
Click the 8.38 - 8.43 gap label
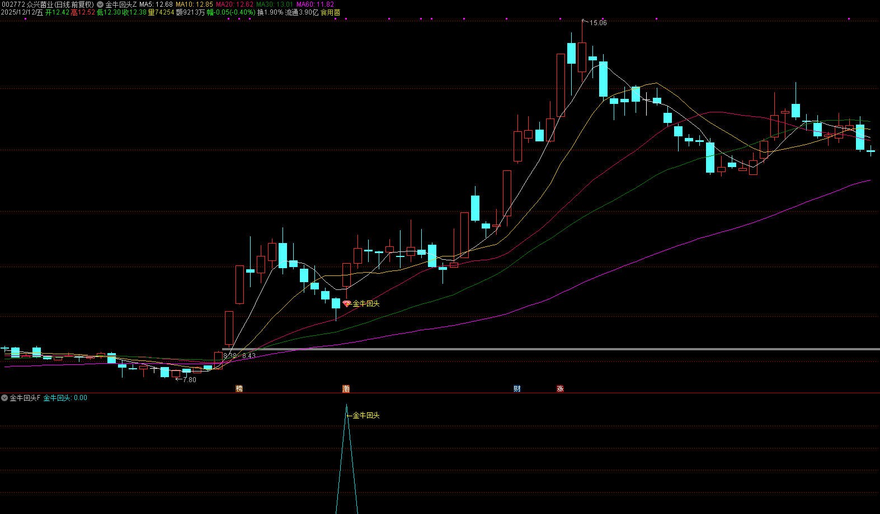[239, 356]
